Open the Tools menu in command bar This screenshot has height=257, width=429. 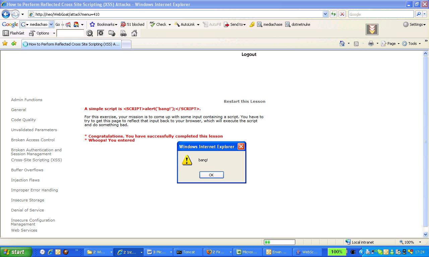pos(411,44)
